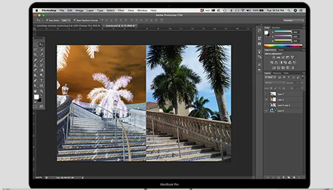Select the Path Selection tool

36,86
